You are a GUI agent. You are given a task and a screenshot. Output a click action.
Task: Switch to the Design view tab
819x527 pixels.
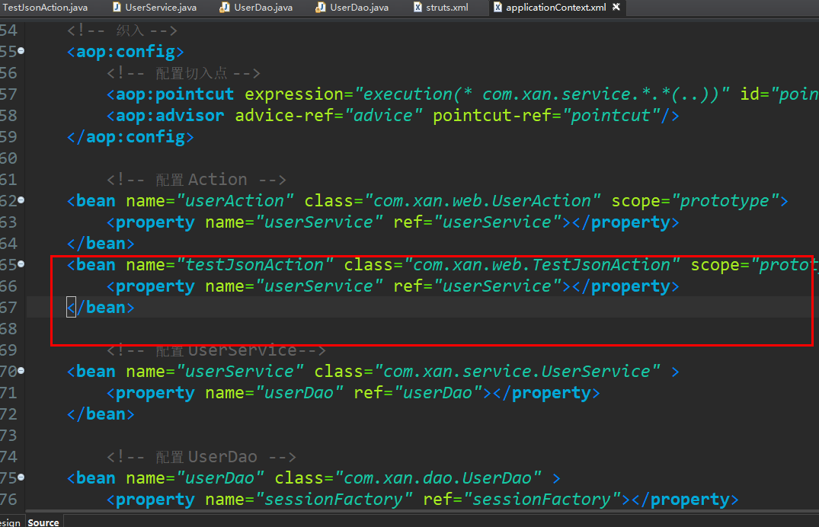click(10, 522)
